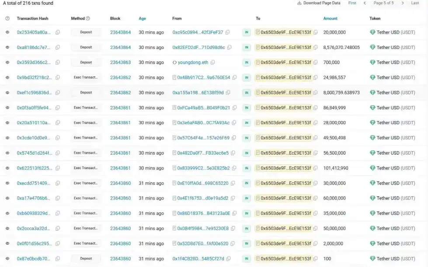Open block 23643862 link in Exec Transaction row
Image resolution: width=428 pixels, height=267 pixels.
pos(120,77)
